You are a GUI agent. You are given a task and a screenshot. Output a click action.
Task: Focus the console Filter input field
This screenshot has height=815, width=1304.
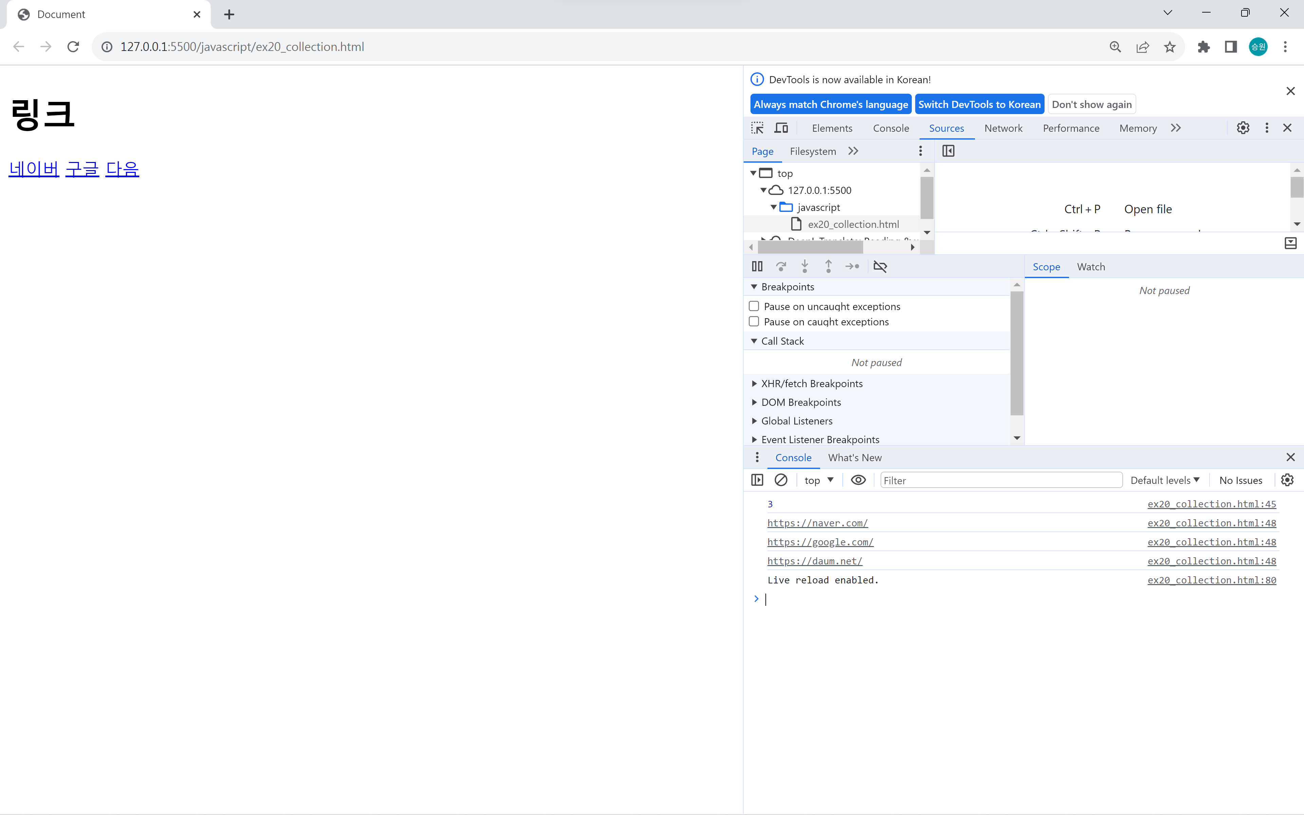[1001, 480]
